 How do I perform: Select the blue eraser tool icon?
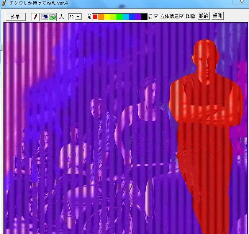coord(44,17)
